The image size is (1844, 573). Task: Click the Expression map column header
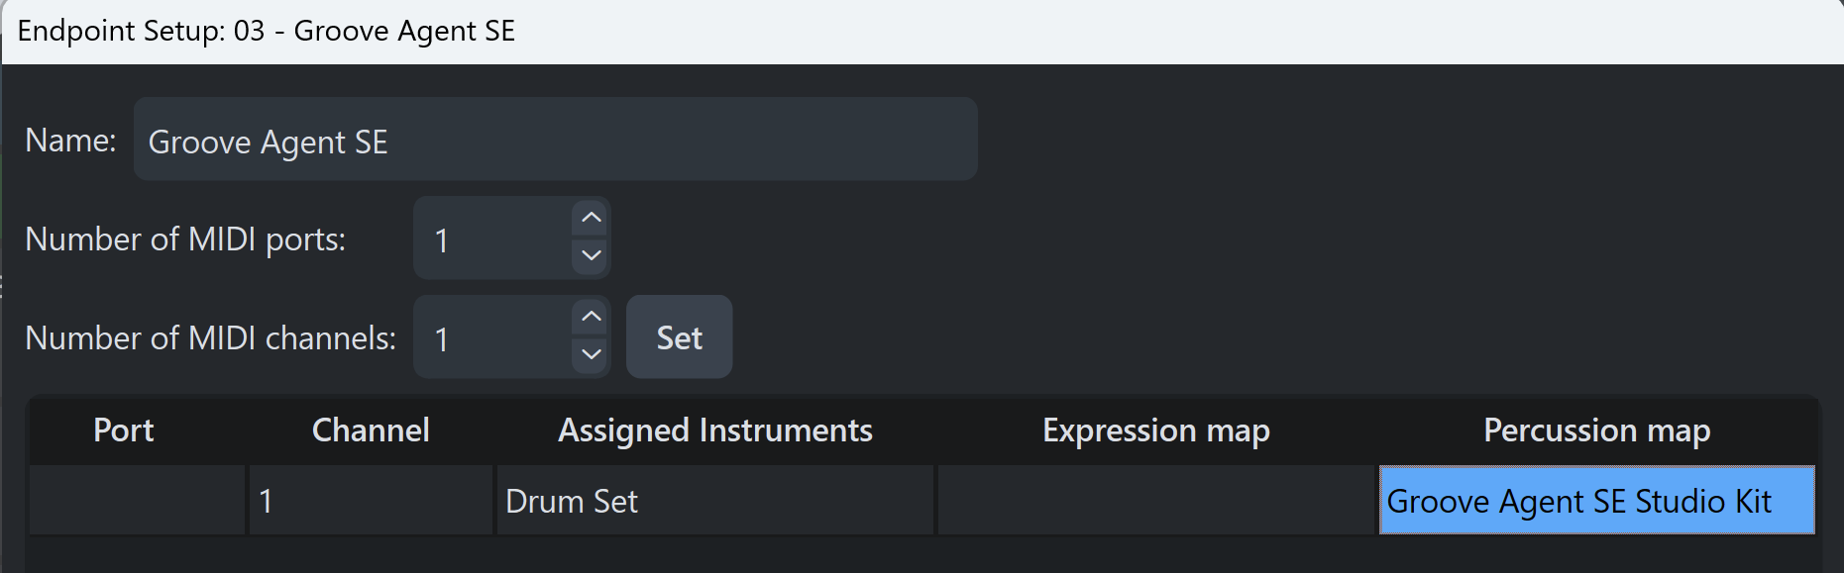1155,430
